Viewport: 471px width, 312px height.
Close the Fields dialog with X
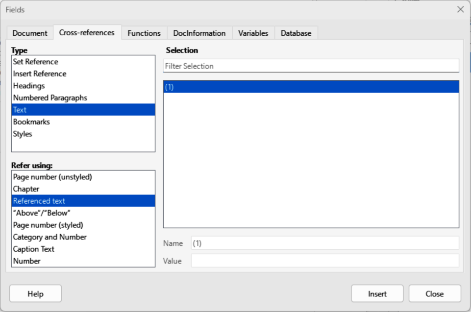pyautogui.click(x=460, y=10)
